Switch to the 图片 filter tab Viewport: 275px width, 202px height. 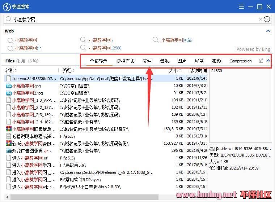pyautogui.click(x=182, y=61)
